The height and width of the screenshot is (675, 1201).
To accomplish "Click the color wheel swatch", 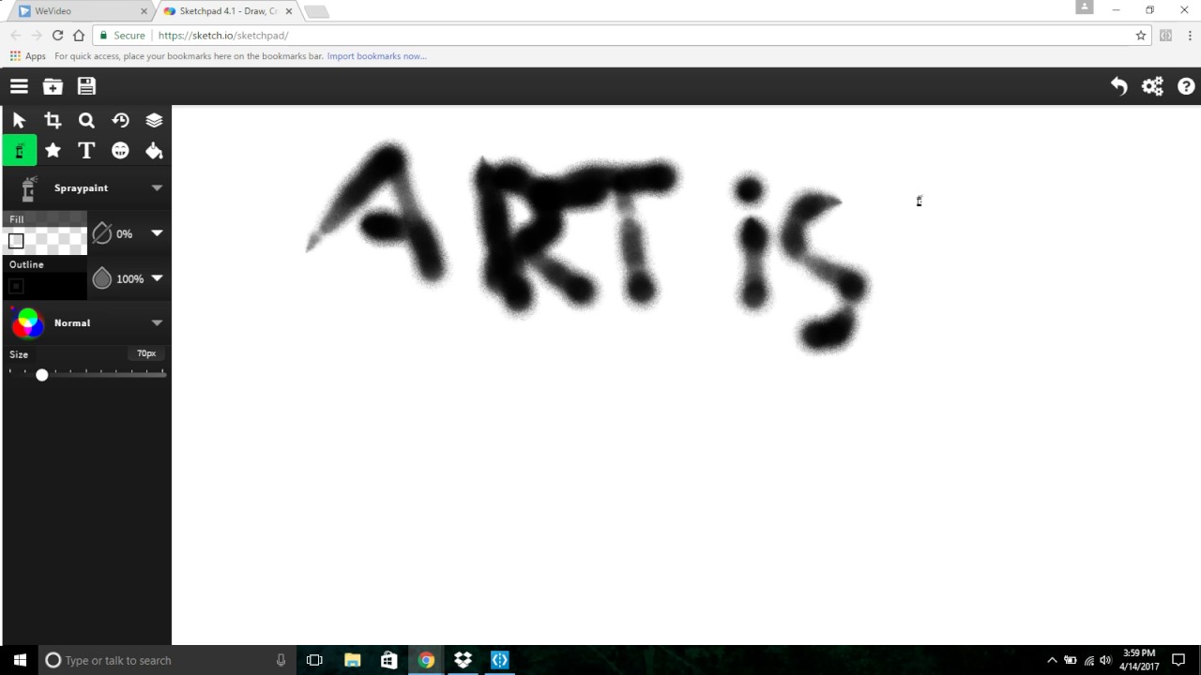I will (27, 322).
